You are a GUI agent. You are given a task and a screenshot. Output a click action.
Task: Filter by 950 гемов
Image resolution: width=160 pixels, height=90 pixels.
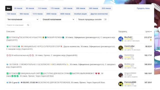pyautogui.click(x=24, y=14)
